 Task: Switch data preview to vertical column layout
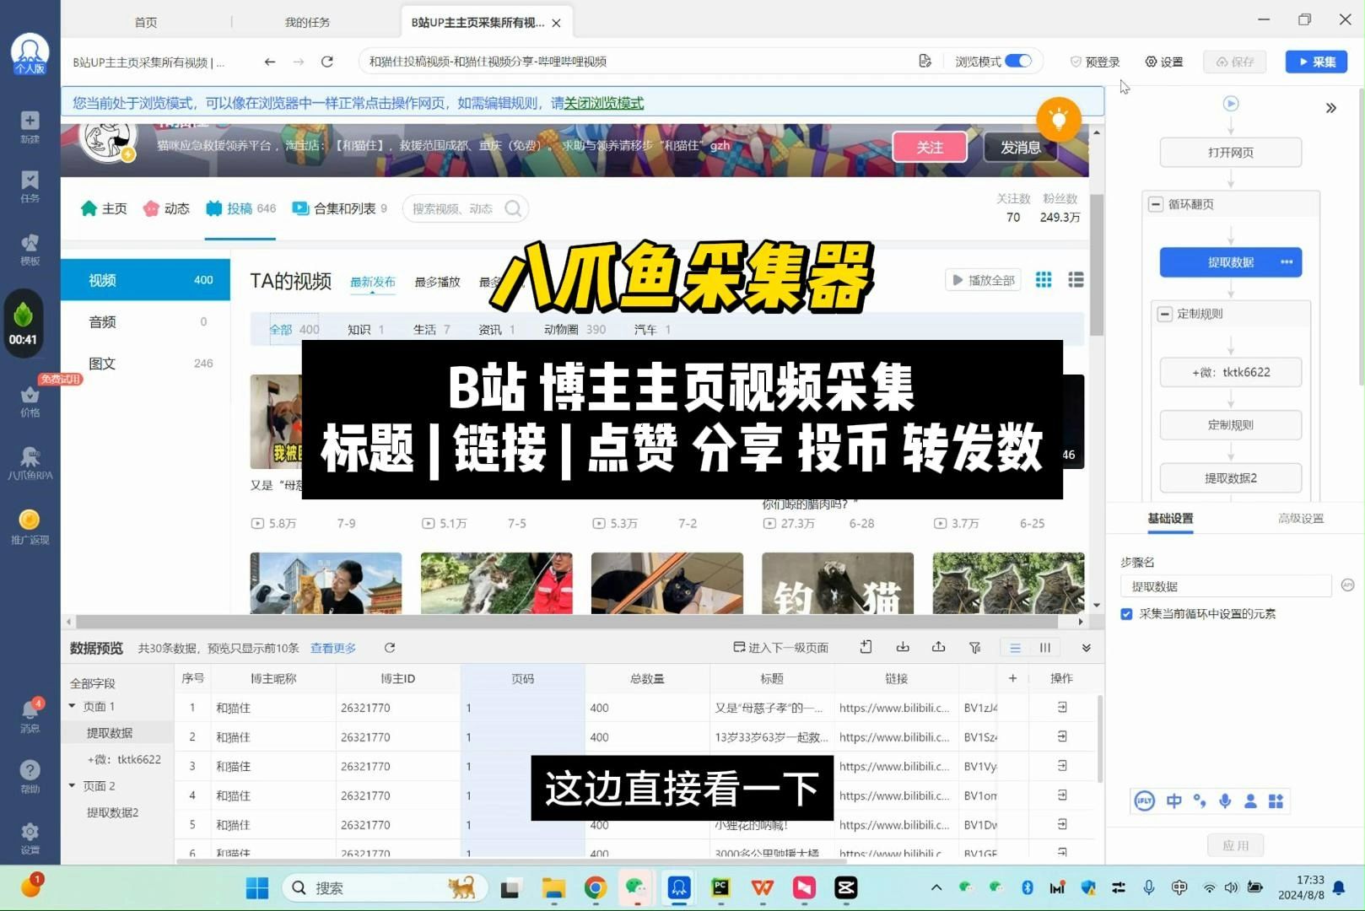click(1045, 648)
